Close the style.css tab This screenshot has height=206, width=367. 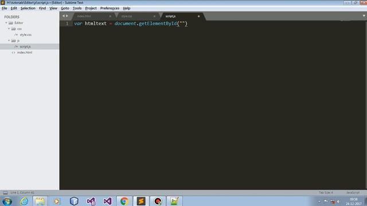point(154,16)
